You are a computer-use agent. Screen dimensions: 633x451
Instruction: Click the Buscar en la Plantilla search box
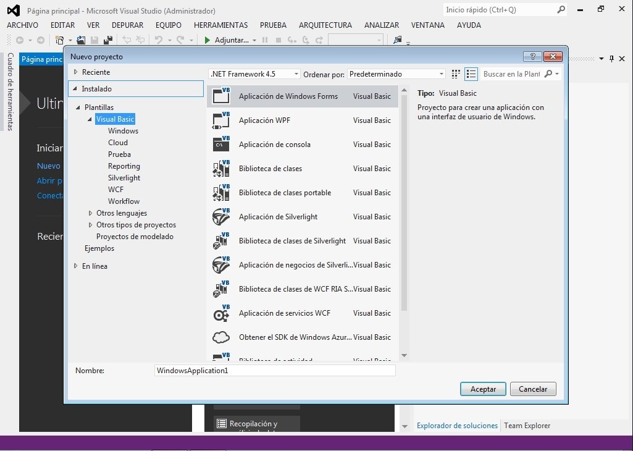[511, 74]
